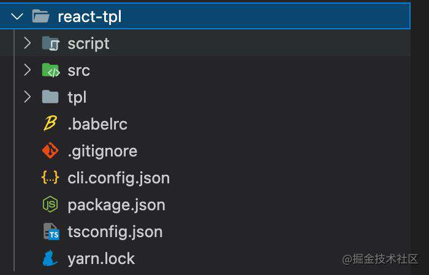The image size is (429, 275).
Task: Expand the tpl folder arrow
Action: pos(28,97)
